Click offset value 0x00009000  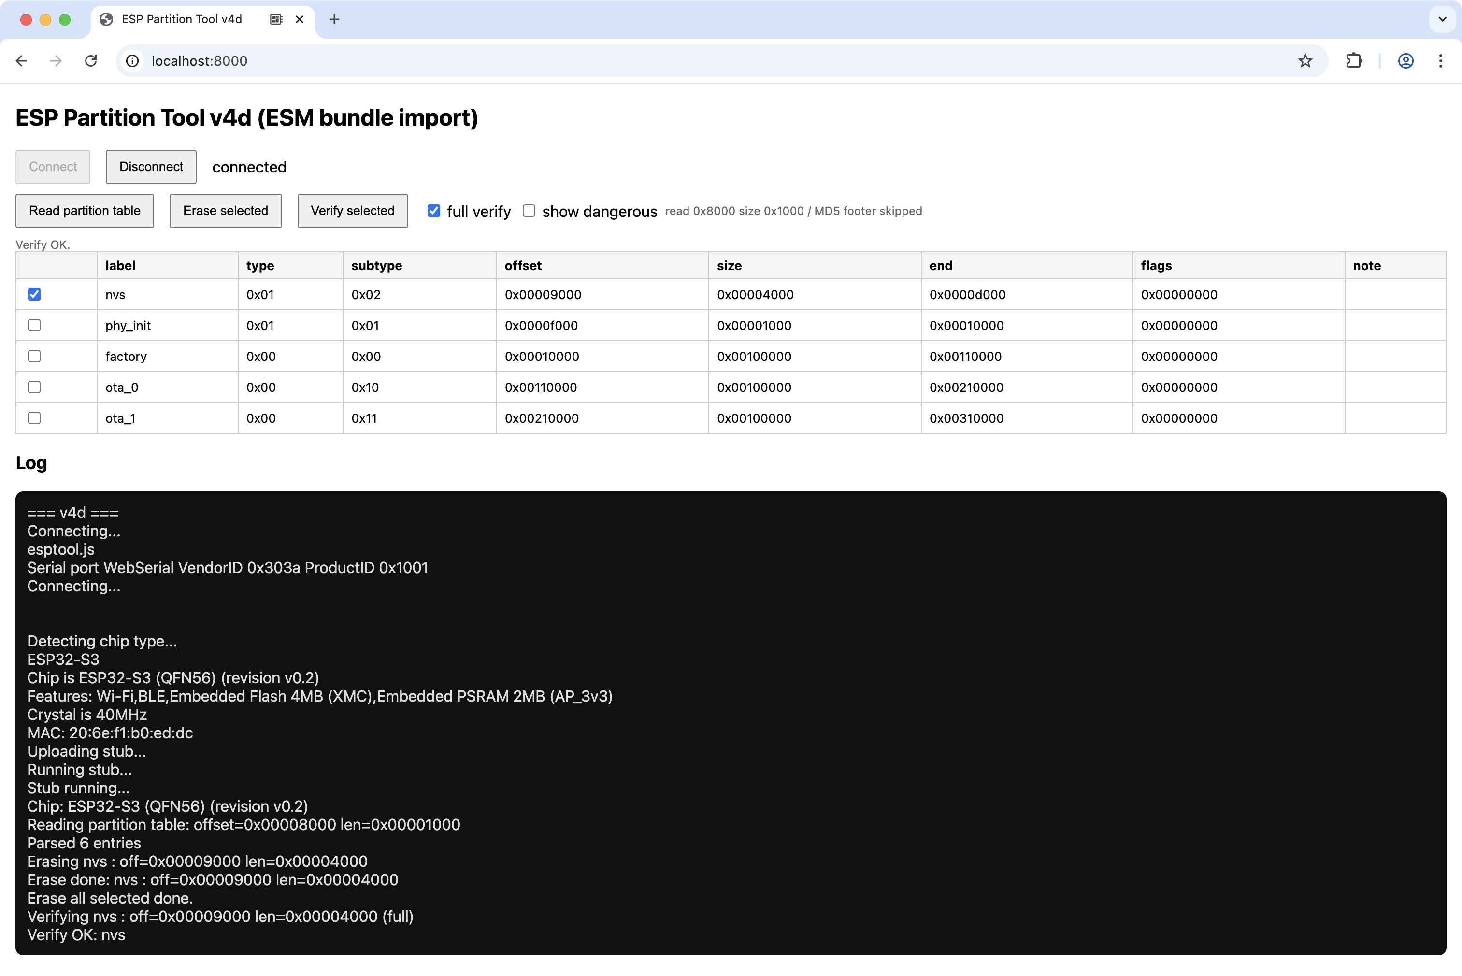pyautogui.click(x=543, y=294)
